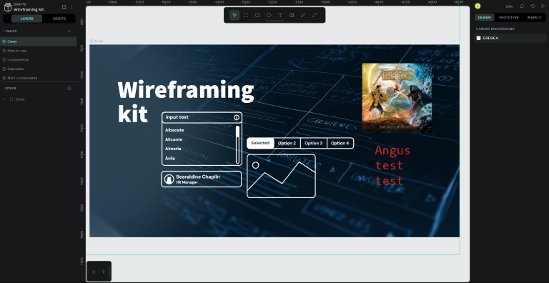The image size is (549, 283).
Task: Select Alicante in the list
Action: click(174, 139)
